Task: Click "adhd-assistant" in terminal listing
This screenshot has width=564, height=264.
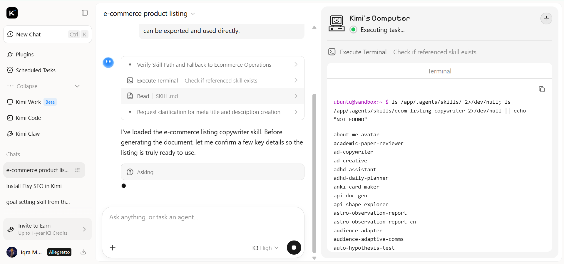Action: coord(355,169)
